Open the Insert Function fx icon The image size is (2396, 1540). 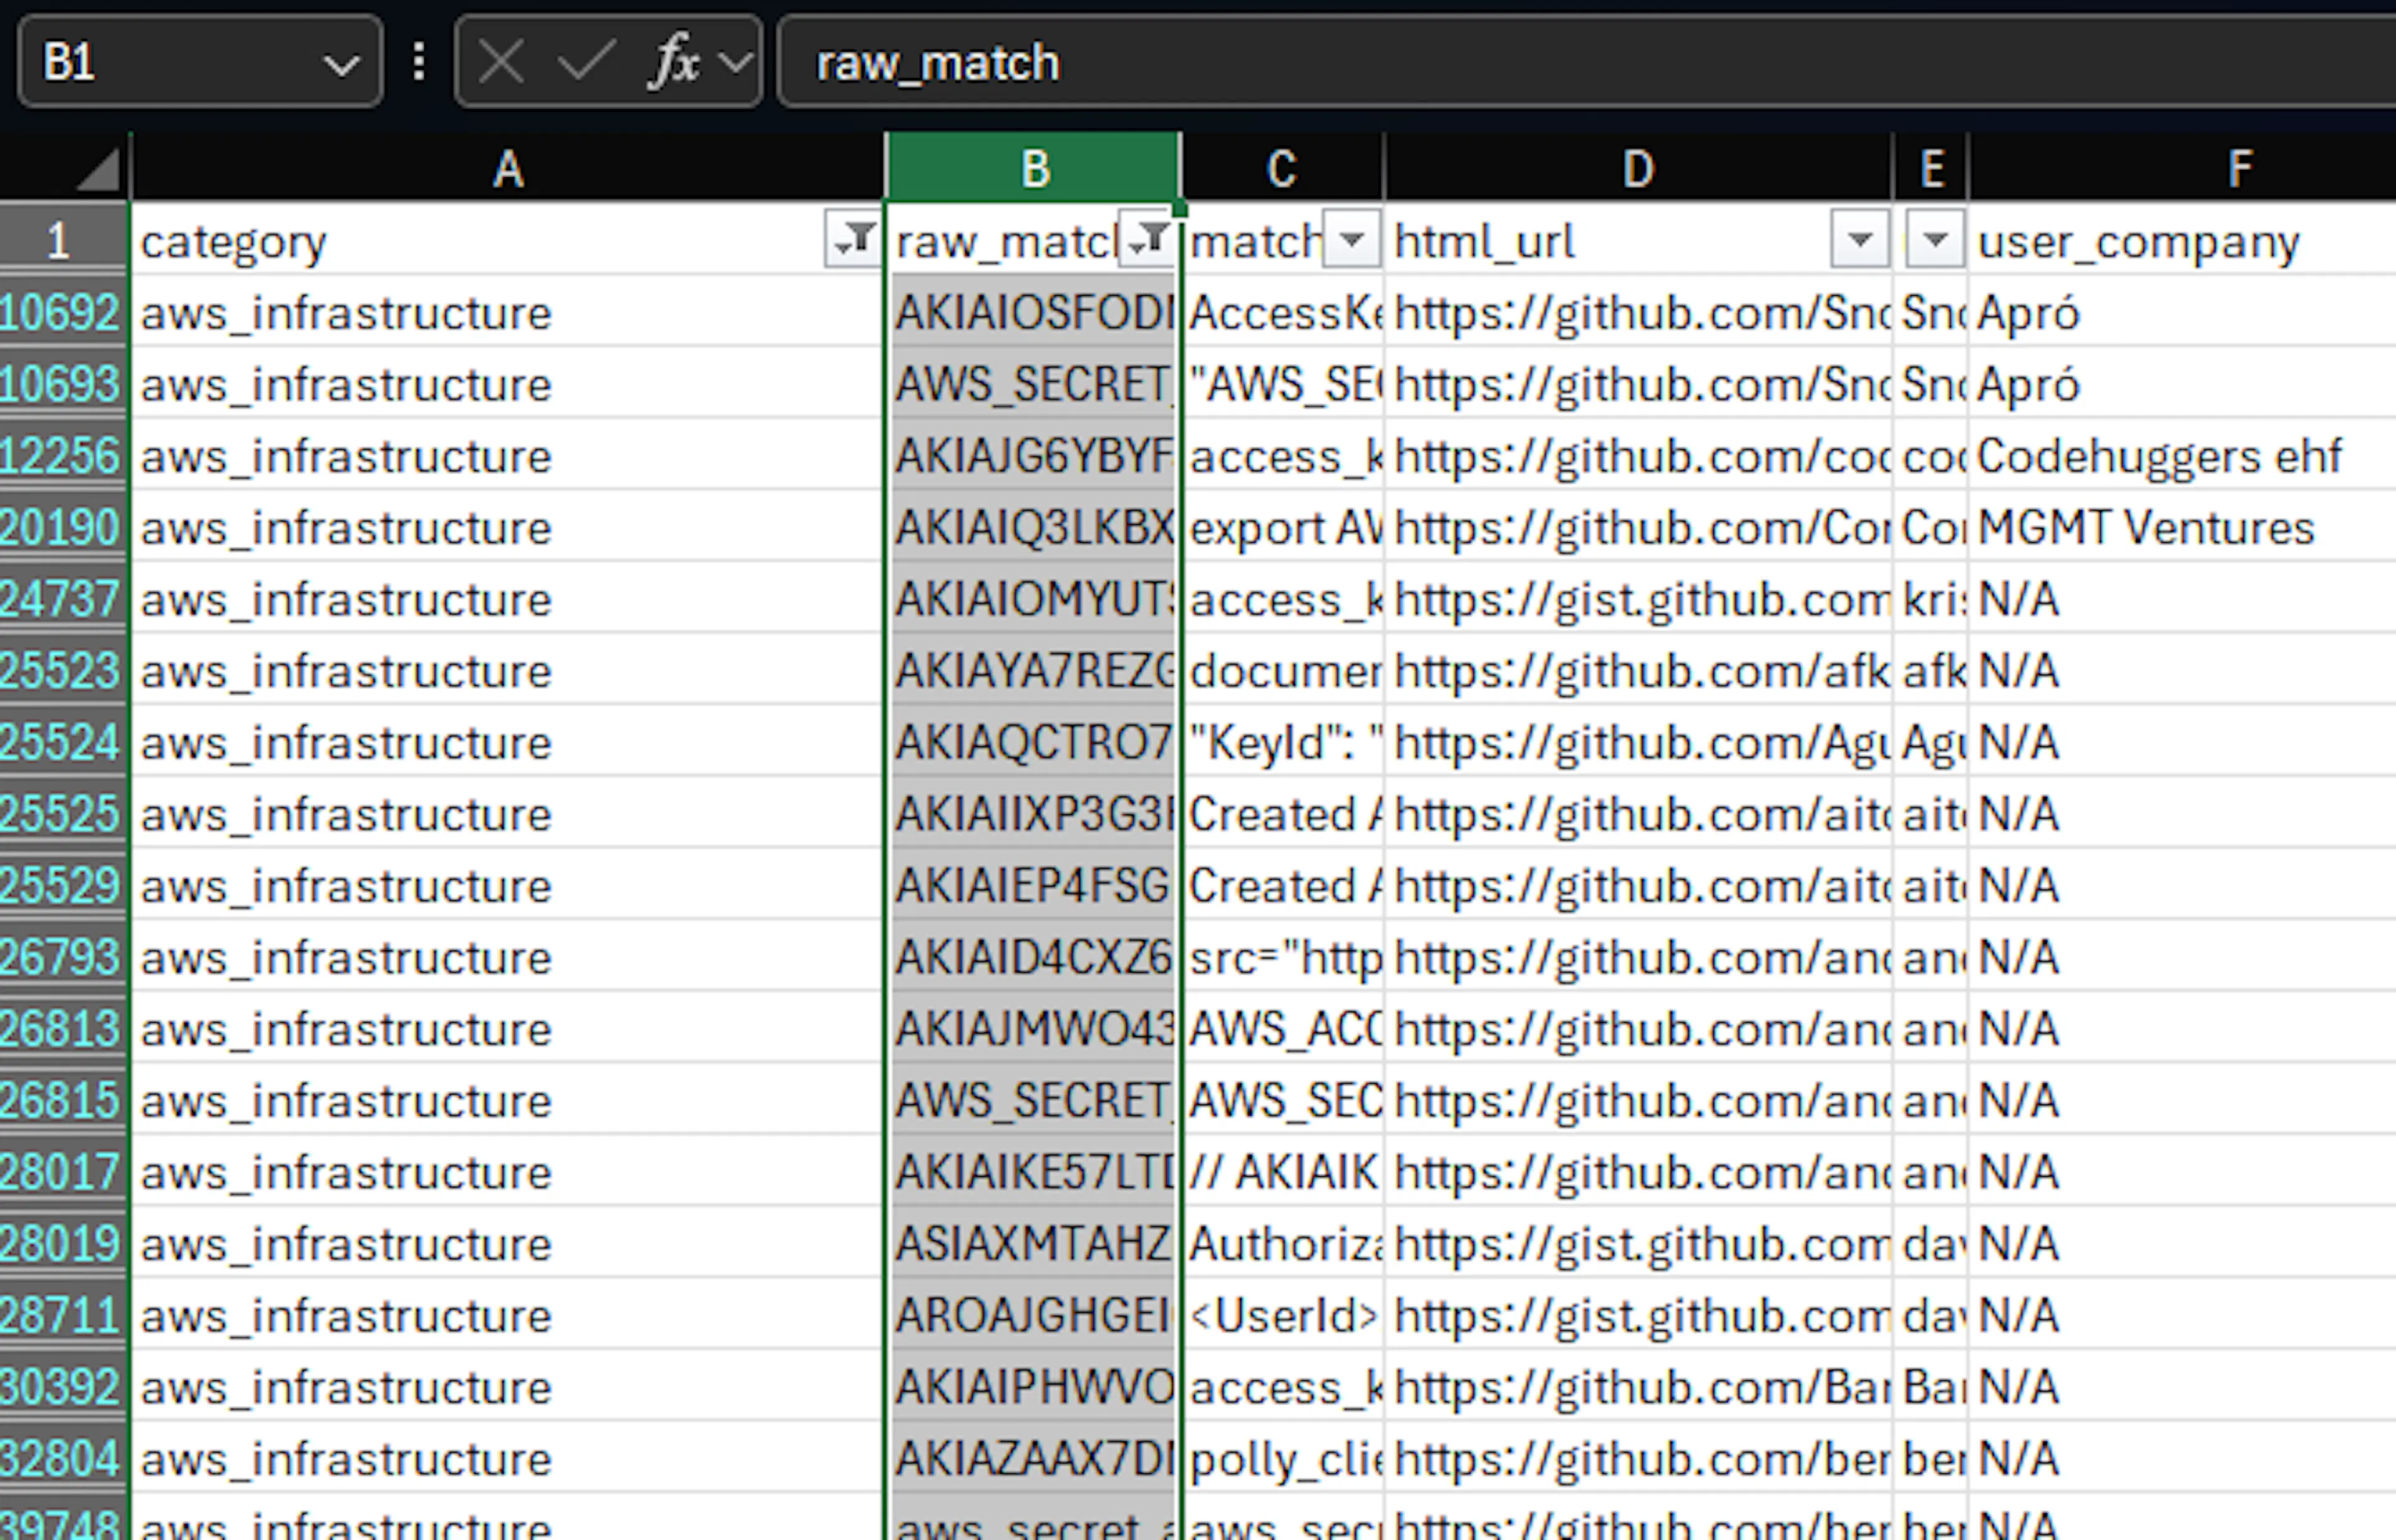click(x=675, y=62)
